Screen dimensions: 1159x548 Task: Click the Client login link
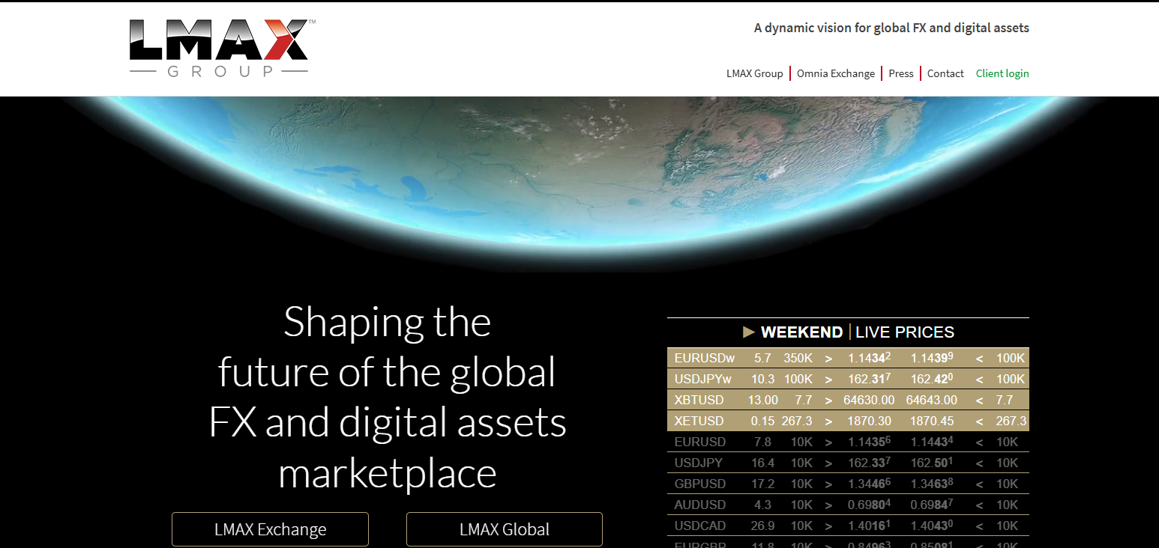tap(1002, 73)
